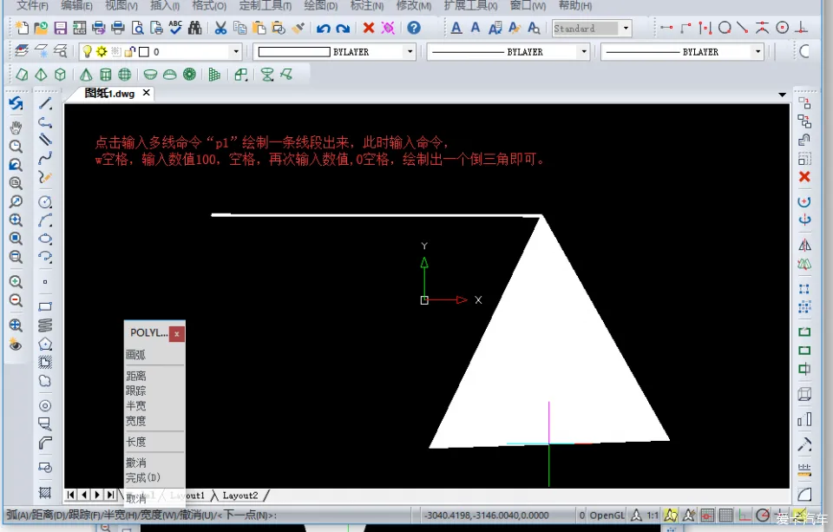Toggle grid display in status bar
This screenshot has height=532, width=833.
[725, 515]
